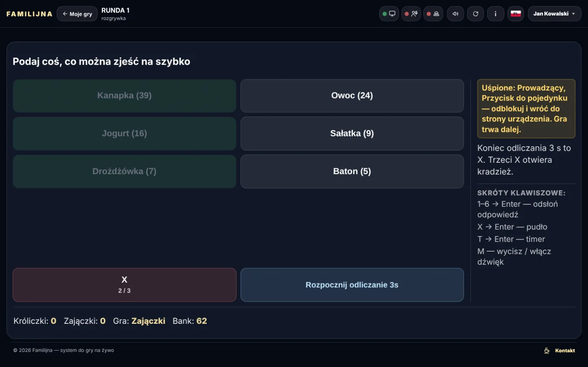Open the display screen device status
The height and width of the screenshot is (367, 588).
(x=389, y=14)
